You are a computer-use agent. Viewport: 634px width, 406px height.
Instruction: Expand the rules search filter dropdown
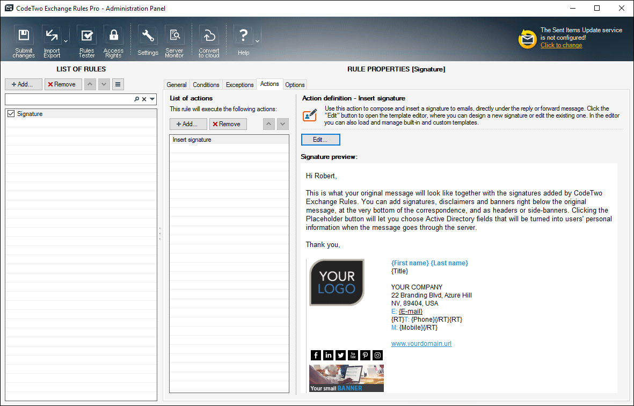tap(152, 99)
